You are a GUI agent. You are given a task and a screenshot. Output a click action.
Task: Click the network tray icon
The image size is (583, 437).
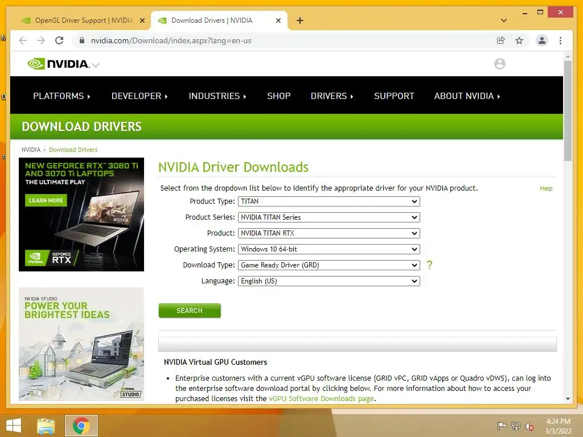516,426
